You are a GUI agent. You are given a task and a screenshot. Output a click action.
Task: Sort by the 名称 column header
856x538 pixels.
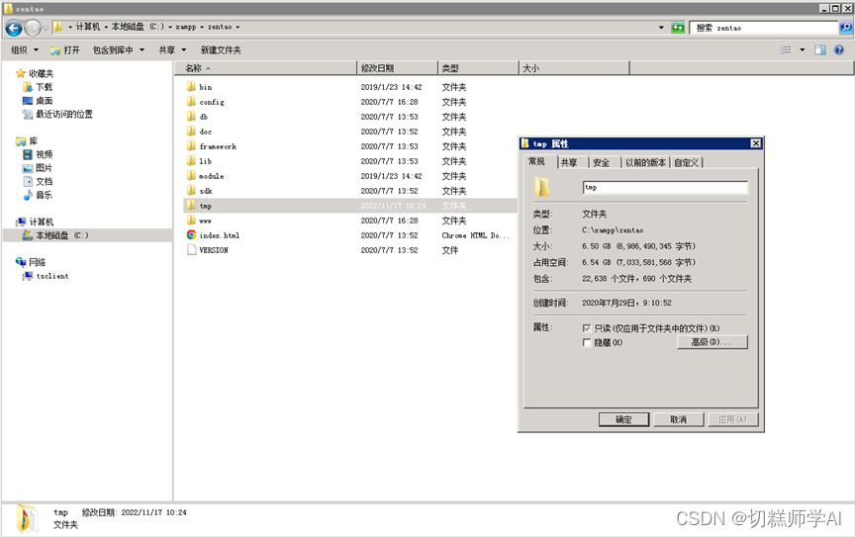coord(265,68)
